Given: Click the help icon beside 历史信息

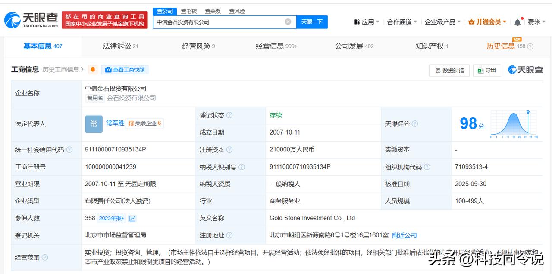Looking at the screenshot, I should (x=530, y=46).
